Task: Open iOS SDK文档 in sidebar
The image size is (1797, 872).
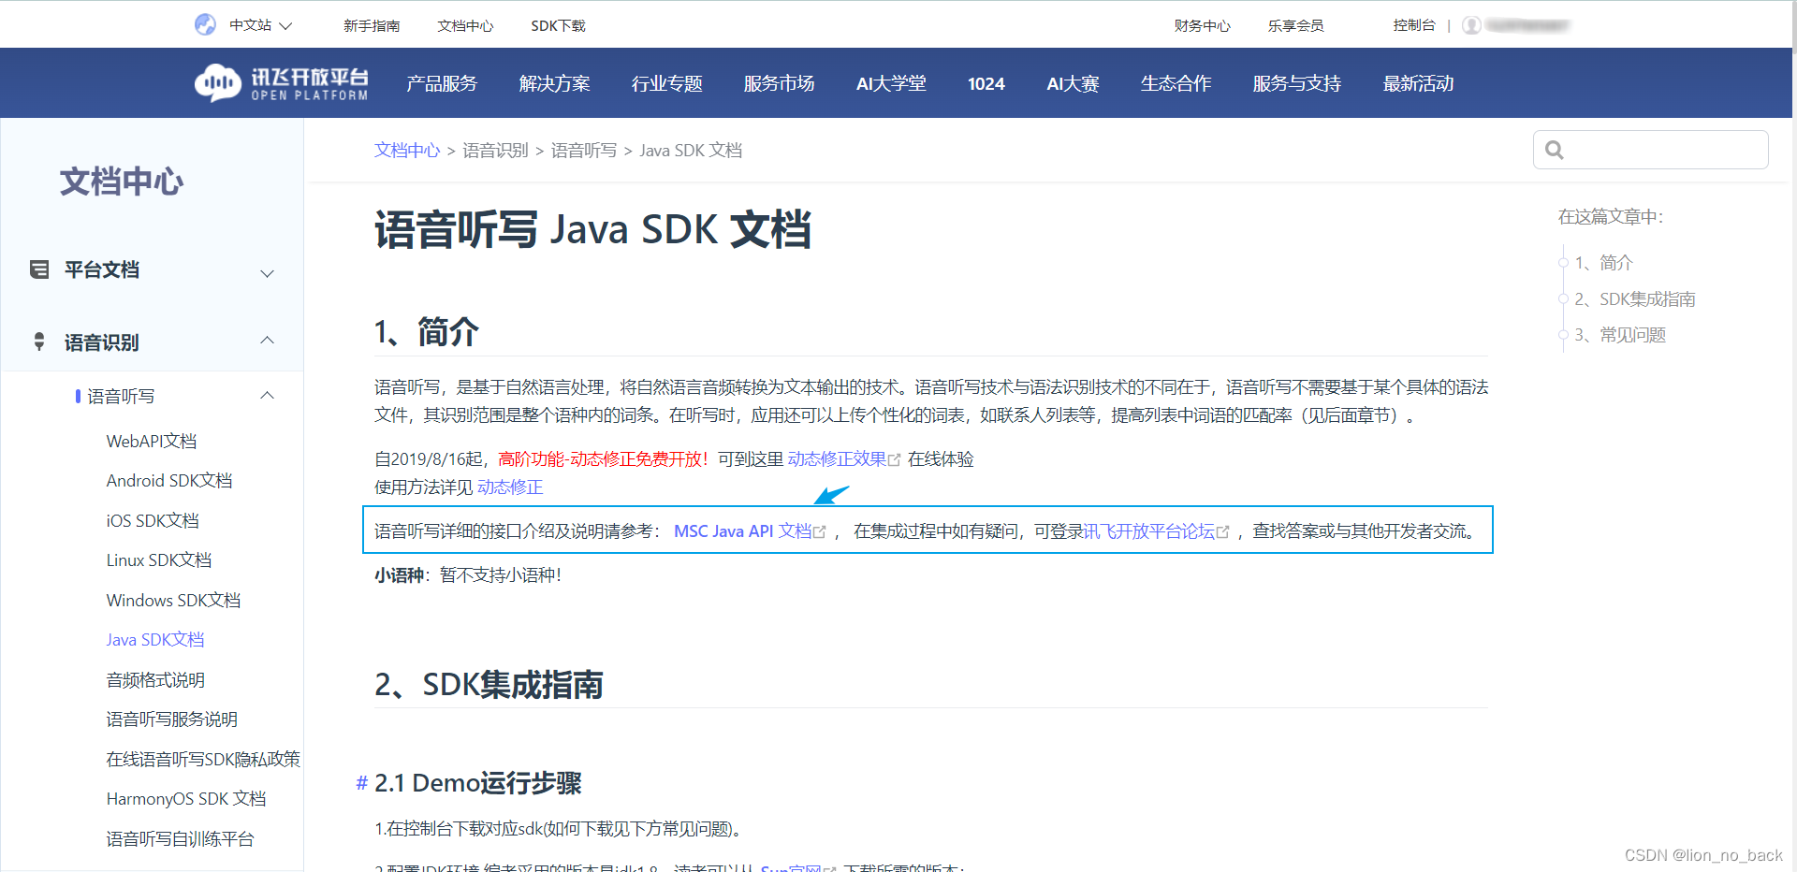Action: (153, 520)
